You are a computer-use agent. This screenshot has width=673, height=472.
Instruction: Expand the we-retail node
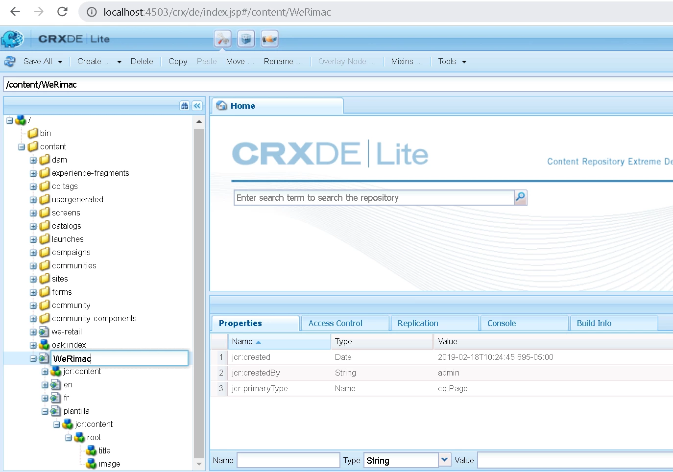(x=33, y=332)
